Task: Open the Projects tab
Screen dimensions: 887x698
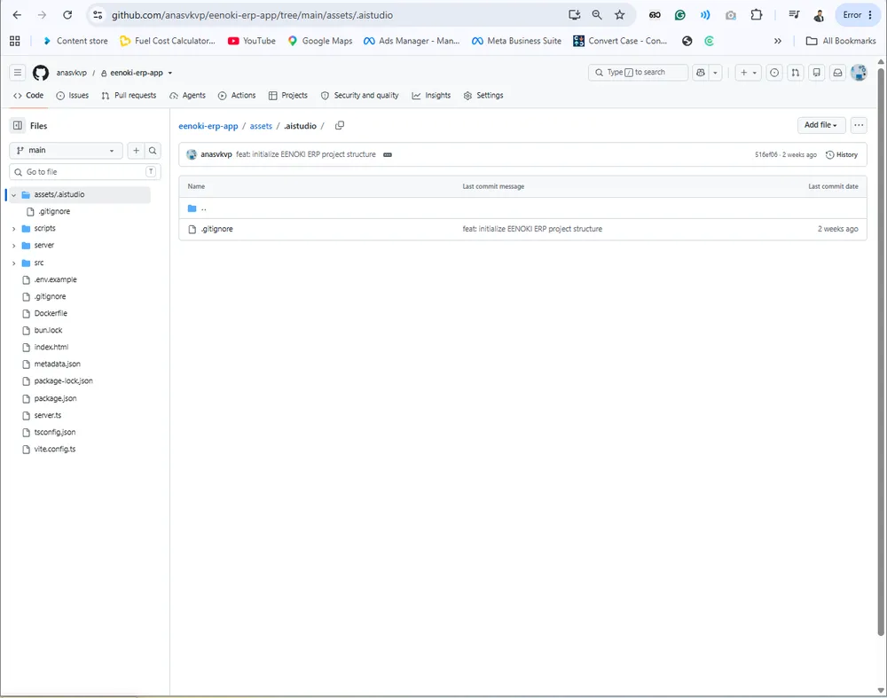Action: coord(288,96)
